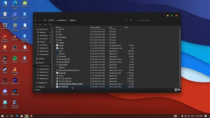The height and width of the screenshot is (118, 210).
Task: Select the Discord desktop icon
Action: point(5,92)
